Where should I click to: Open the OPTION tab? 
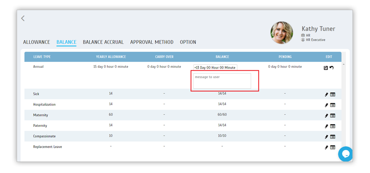click(188, 42)
